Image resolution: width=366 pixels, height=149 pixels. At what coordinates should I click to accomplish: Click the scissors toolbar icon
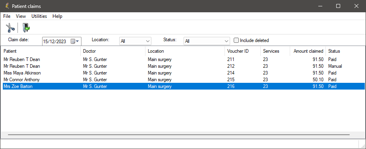[x=10, y=28]
